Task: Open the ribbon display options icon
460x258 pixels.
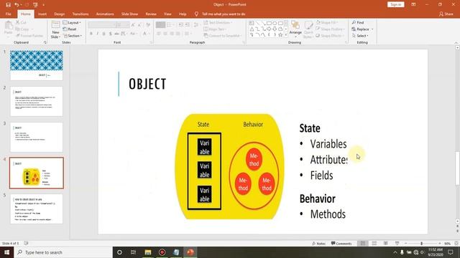Action: click(x=413, y=5)
